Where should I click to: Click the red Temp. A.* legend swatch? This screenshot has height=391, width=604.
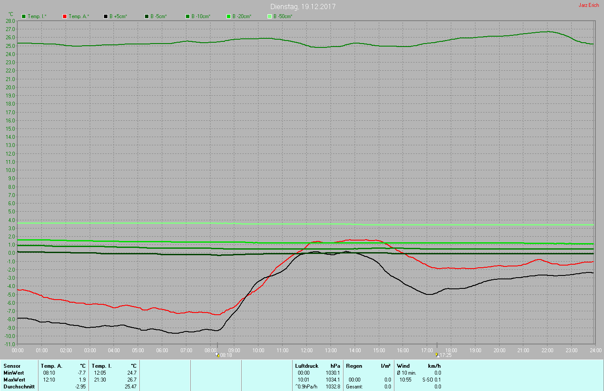(x=65, y=16)
